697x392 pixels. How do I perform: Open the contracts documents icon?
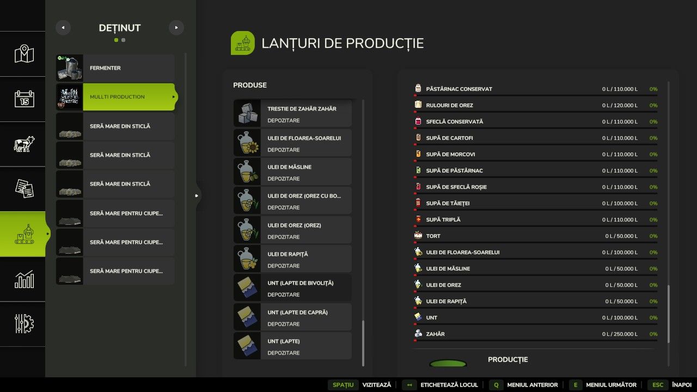click(23, 189)
